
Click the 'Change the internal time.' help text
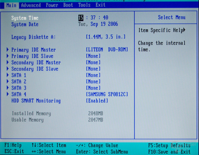coord(162,46)
